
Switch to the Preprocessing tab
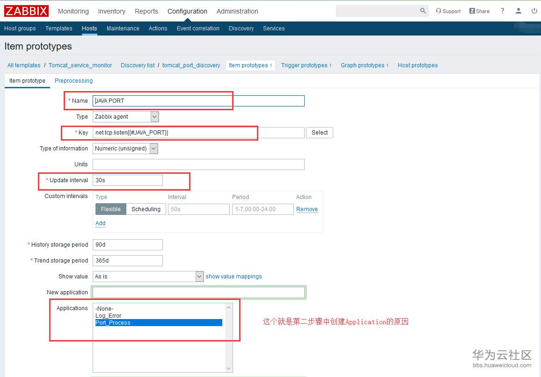pos(73,80)
